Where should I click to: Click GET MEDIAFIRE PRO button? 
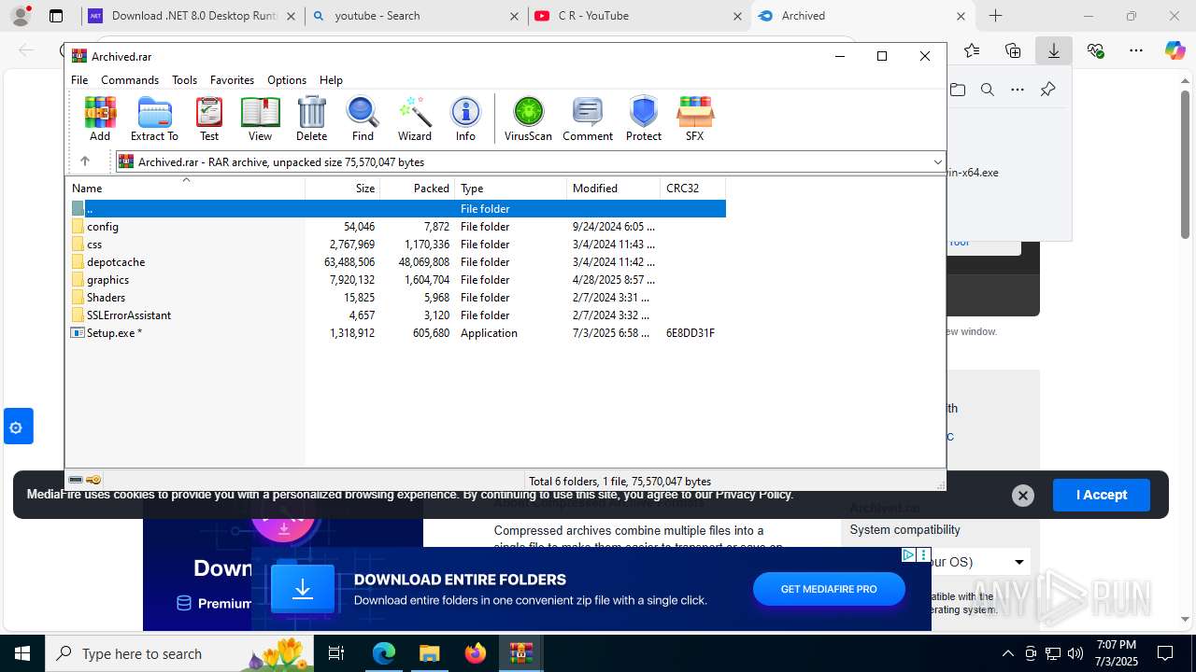click(x=829, y=589)
